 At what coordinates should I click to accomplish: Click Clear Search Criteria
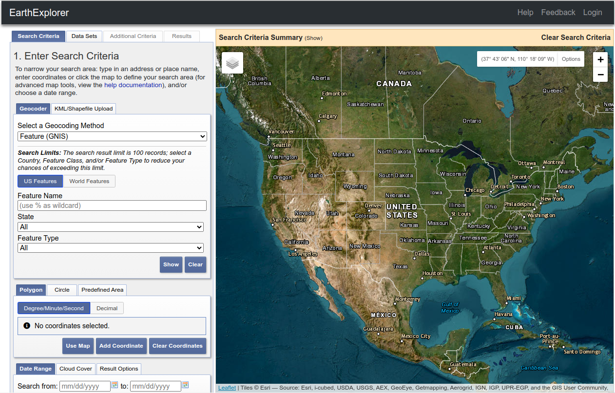tap(576, 37)
